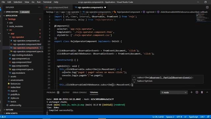Open the Terminal menu
This screenshot has height=119, width=211.
click(47, 2)
